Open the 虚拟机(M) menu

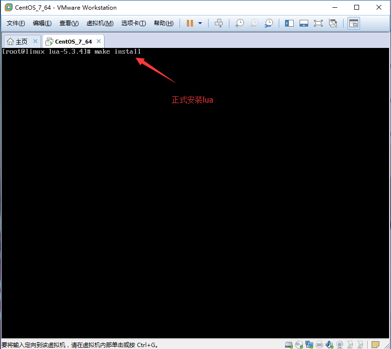point(100,23)
